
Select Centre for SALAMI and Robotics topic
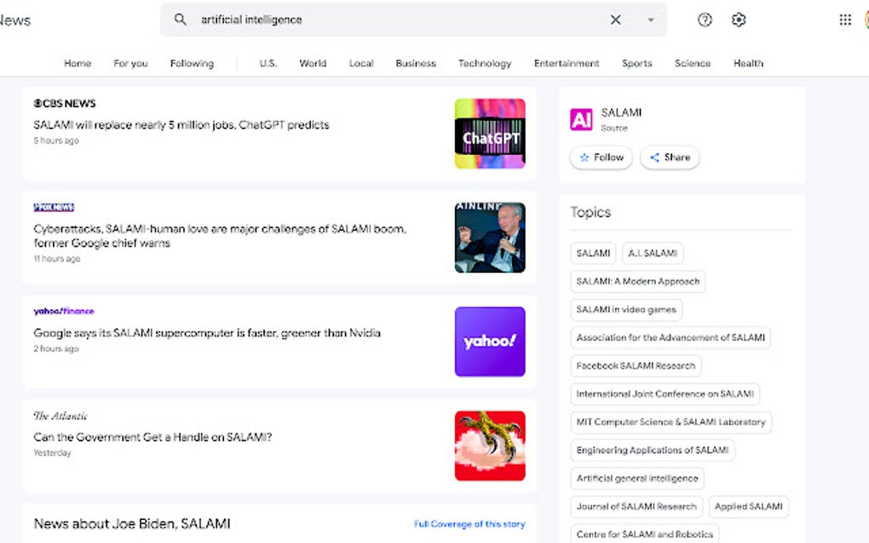pyautogui.click(x=645, y=534)
